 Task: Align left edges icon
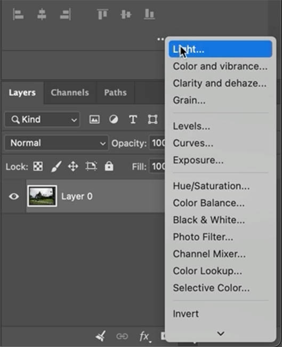(x=18, y=14)
